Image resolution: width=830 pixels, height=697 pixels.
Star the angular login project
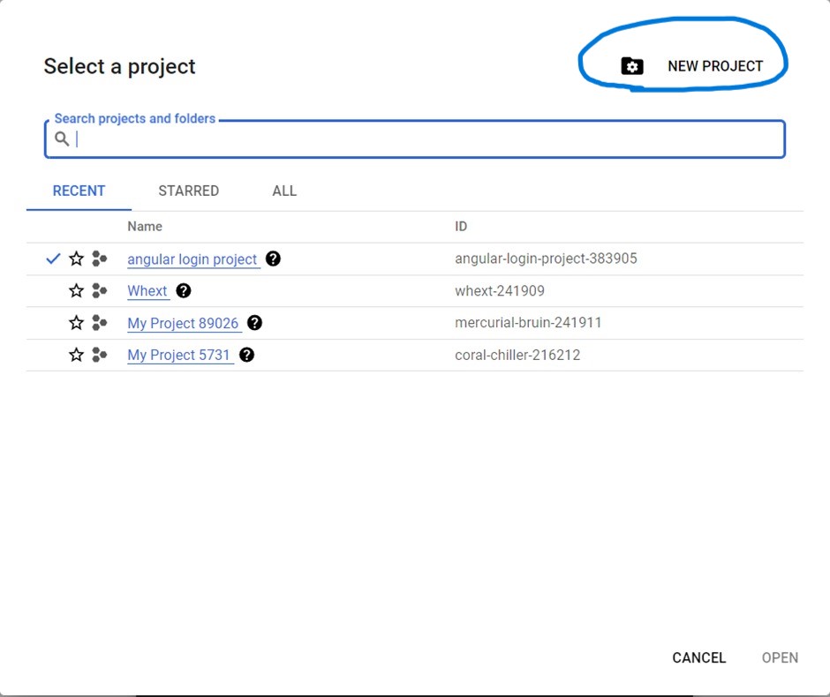(x=77, y=259)
